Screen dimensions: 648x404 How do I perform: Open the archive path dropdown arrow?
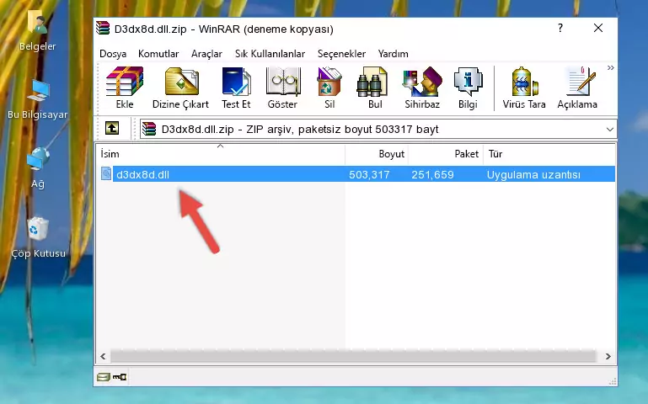coord(609,129)
